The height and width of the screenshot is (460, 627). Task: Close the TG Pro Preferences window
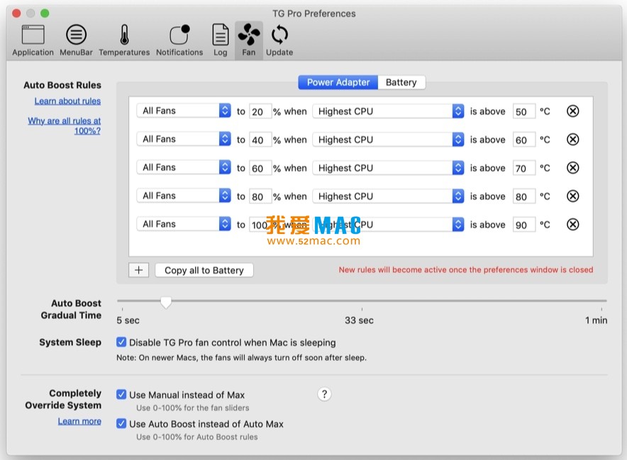pos(16,13)
